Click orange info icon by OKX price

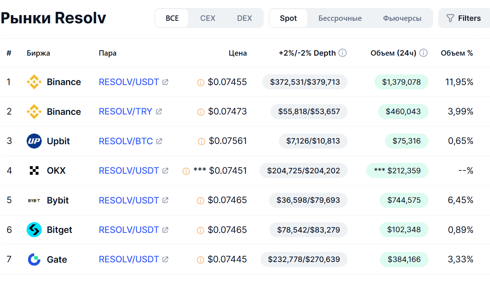click(186, 171)
